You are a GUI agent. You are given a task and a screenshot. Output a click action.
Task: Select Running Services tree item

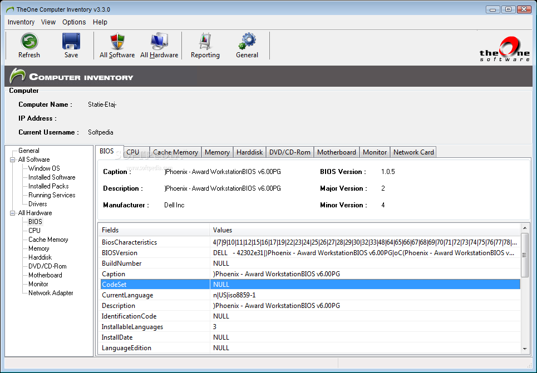[x=52, y=195]
